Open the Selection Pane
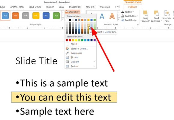Image resolution: width=174 pixels, height=120 pixels. [167, 16]
